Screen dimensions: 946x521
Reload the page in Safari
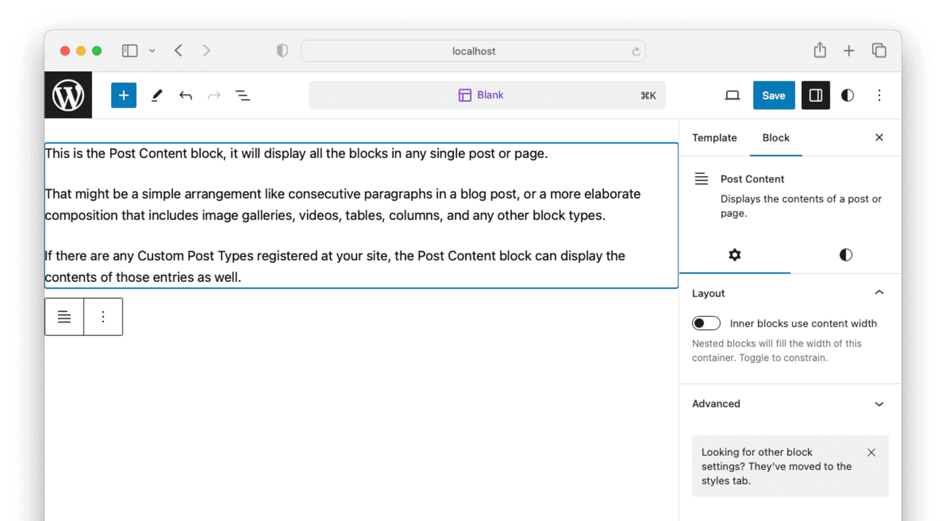[x=636, y=51]
